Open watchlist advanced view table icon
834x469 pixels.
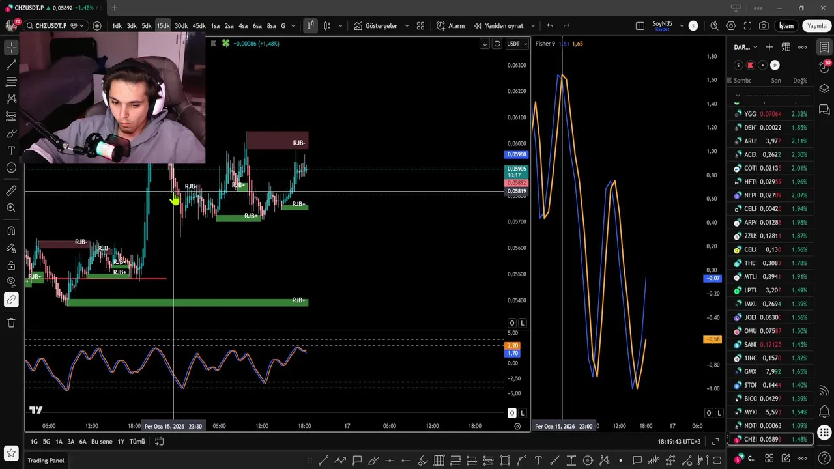[786, 47]
